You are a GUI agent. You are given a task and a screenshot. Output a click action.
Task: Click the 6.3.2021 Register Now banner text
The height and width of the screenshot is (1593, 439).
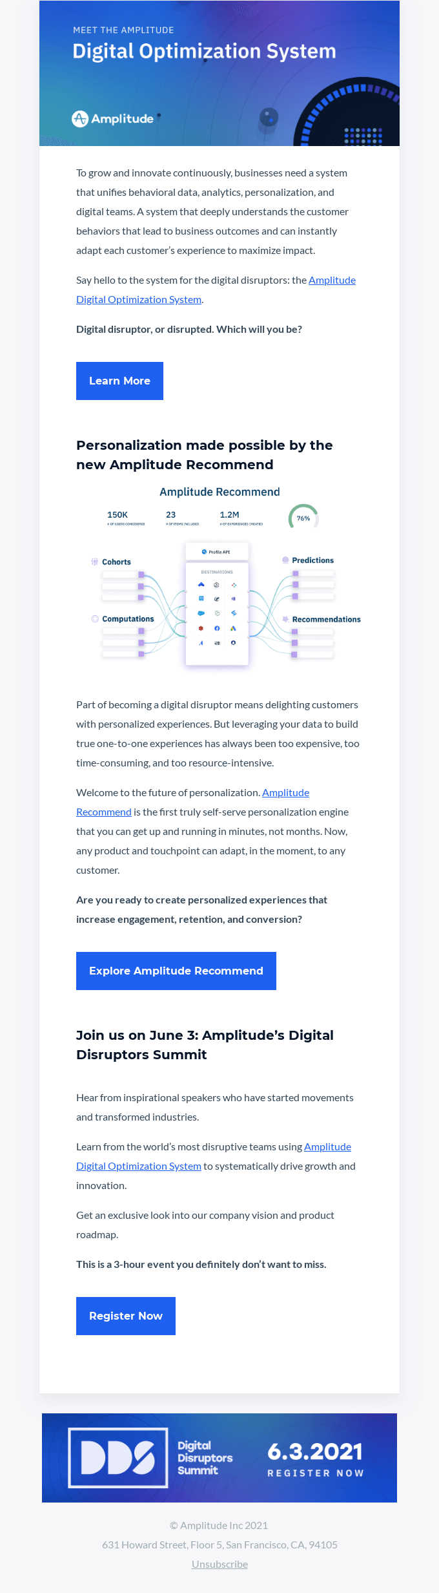pos(316,1459)
